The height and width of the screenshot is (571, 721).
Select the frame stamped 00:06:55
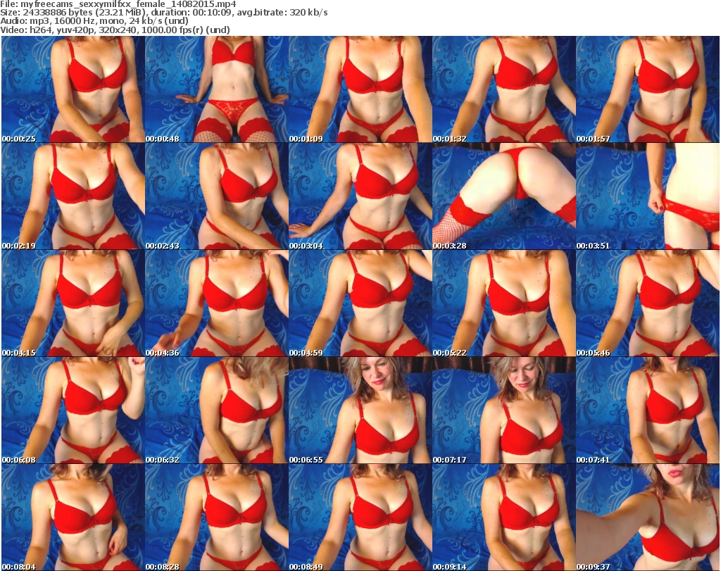tap(360, 410)
